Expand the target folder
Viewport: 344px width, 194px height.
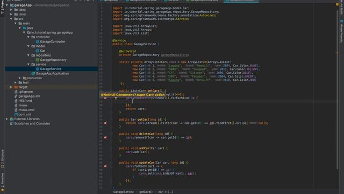click(11, 87)
